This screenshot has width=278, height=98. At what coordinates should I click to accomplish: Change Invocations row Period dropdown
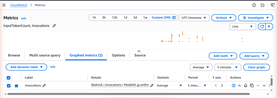pyautogui.click(x=197, y=86)
